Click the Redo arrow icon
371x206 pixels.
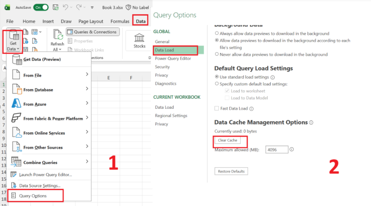[79, 7]
